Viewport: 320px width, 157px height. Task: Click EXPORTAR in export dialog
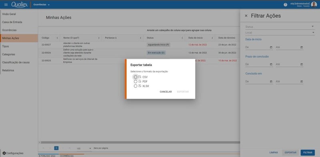click(x=183, y=92)
